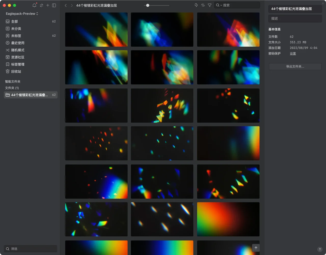Go back with the left arrow

[x=66, y=5]
